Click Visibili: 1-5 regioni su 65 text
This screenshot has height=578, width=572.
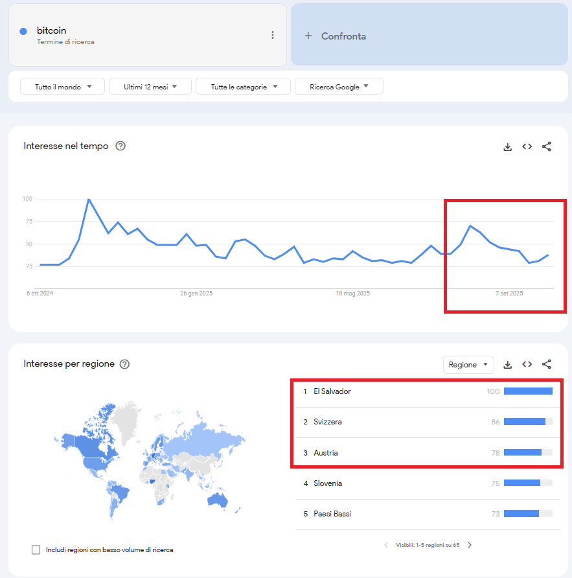[x=428, y=545]
